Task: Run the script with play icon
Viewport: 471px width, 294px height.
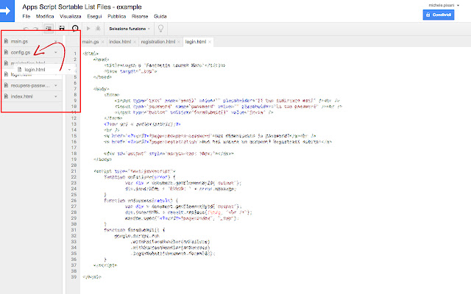Action: [x=88, y=28]
